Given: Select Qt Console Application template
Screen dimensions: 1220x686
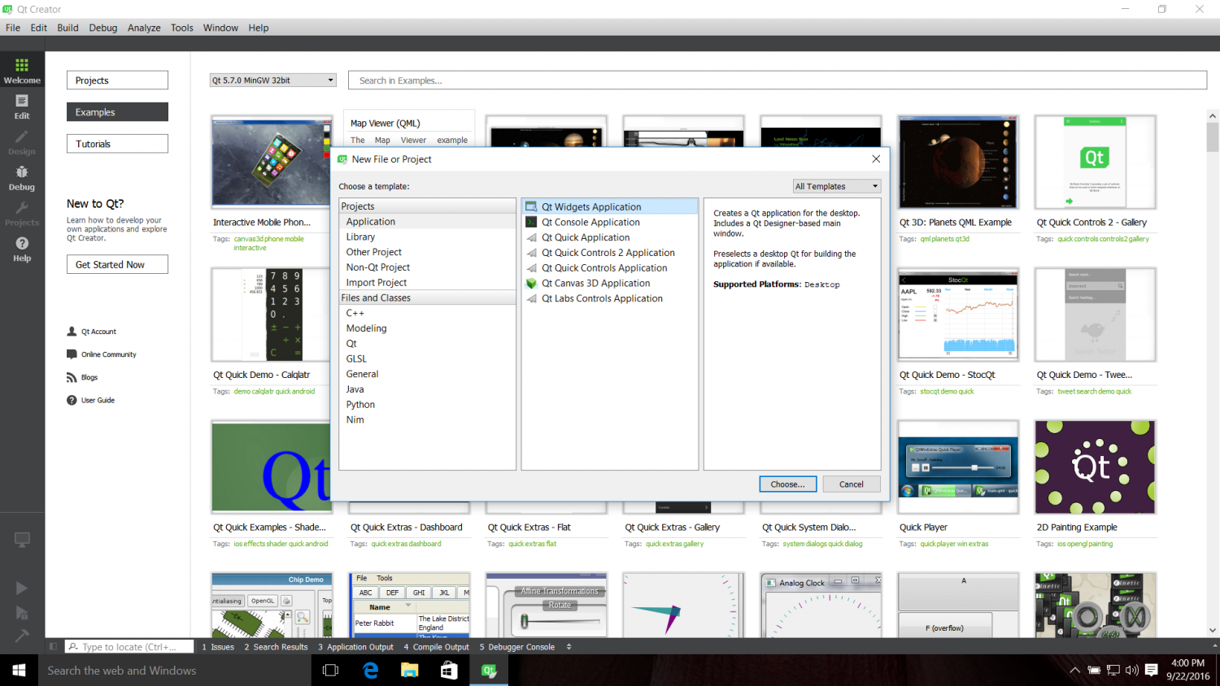Looking at the screenshot, I should (590, 222).
